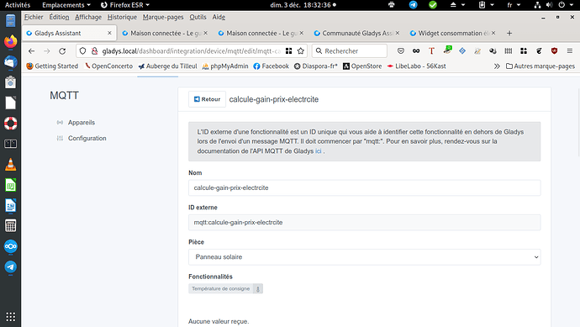580x327 pixels.
Task: Open the Affichage menu
Action: (x=88, y=17)
